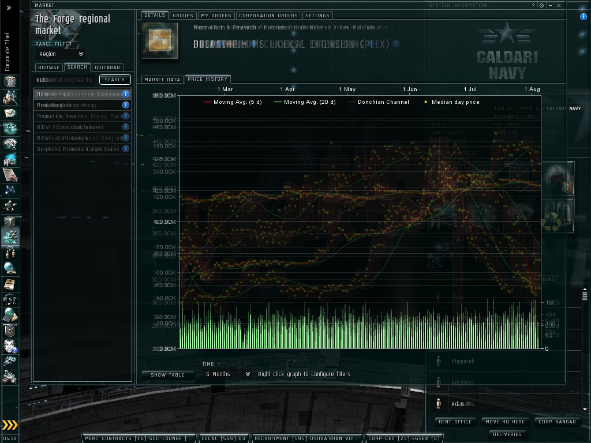Open the Contracts paper icon
591x443 pixels.
[10, 175]
